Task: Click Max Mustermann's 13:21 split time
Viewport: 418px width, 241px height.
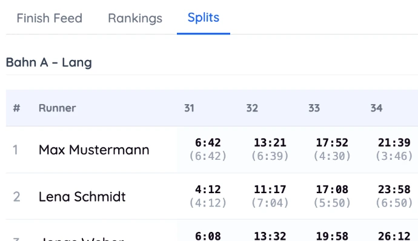Action: [270, 143]
